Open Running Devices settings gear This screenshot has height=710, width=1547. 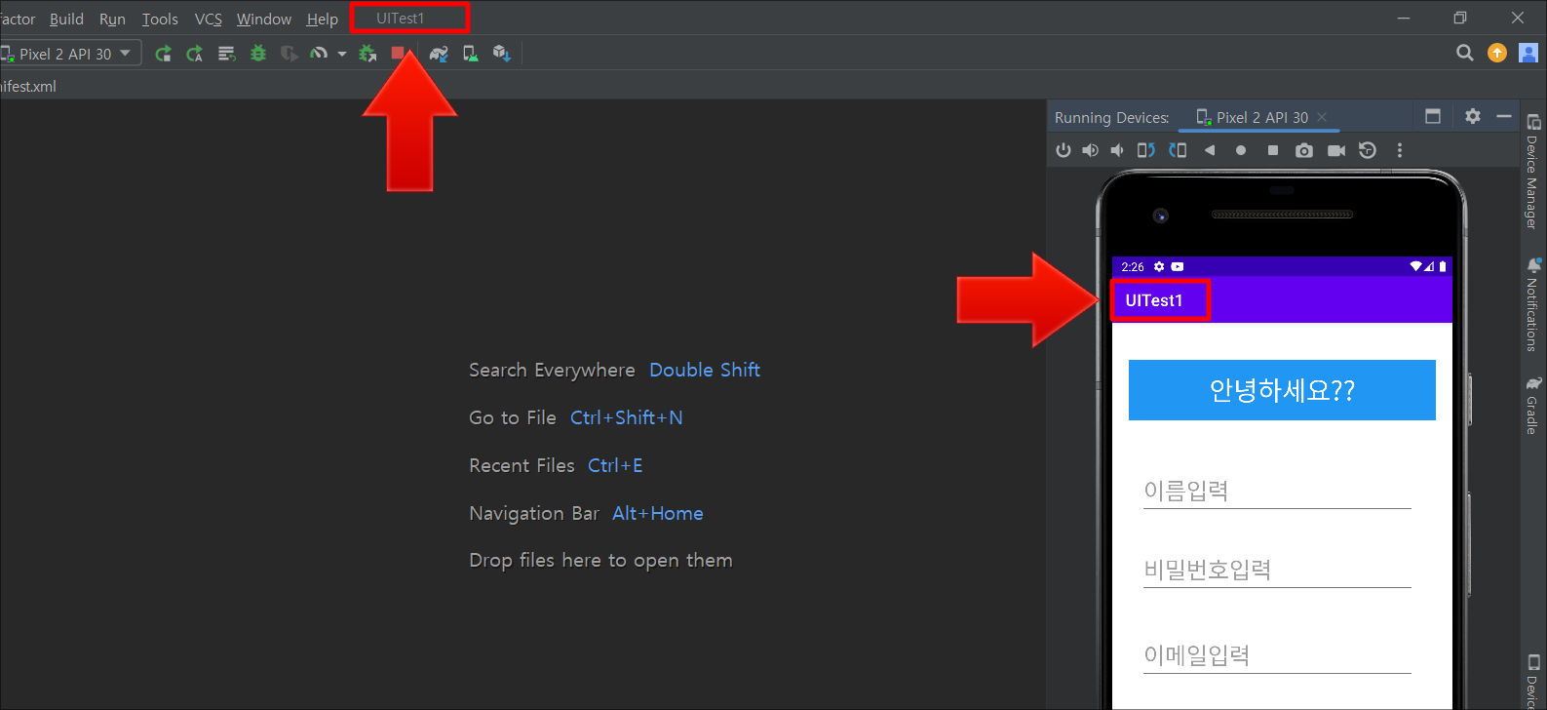(1473, 116)
